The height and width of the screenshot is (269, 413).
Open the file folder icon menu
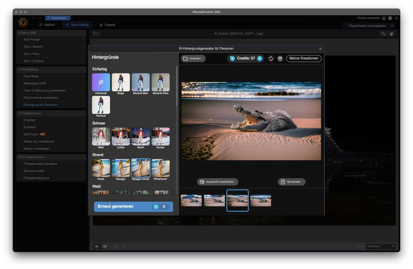96,34
